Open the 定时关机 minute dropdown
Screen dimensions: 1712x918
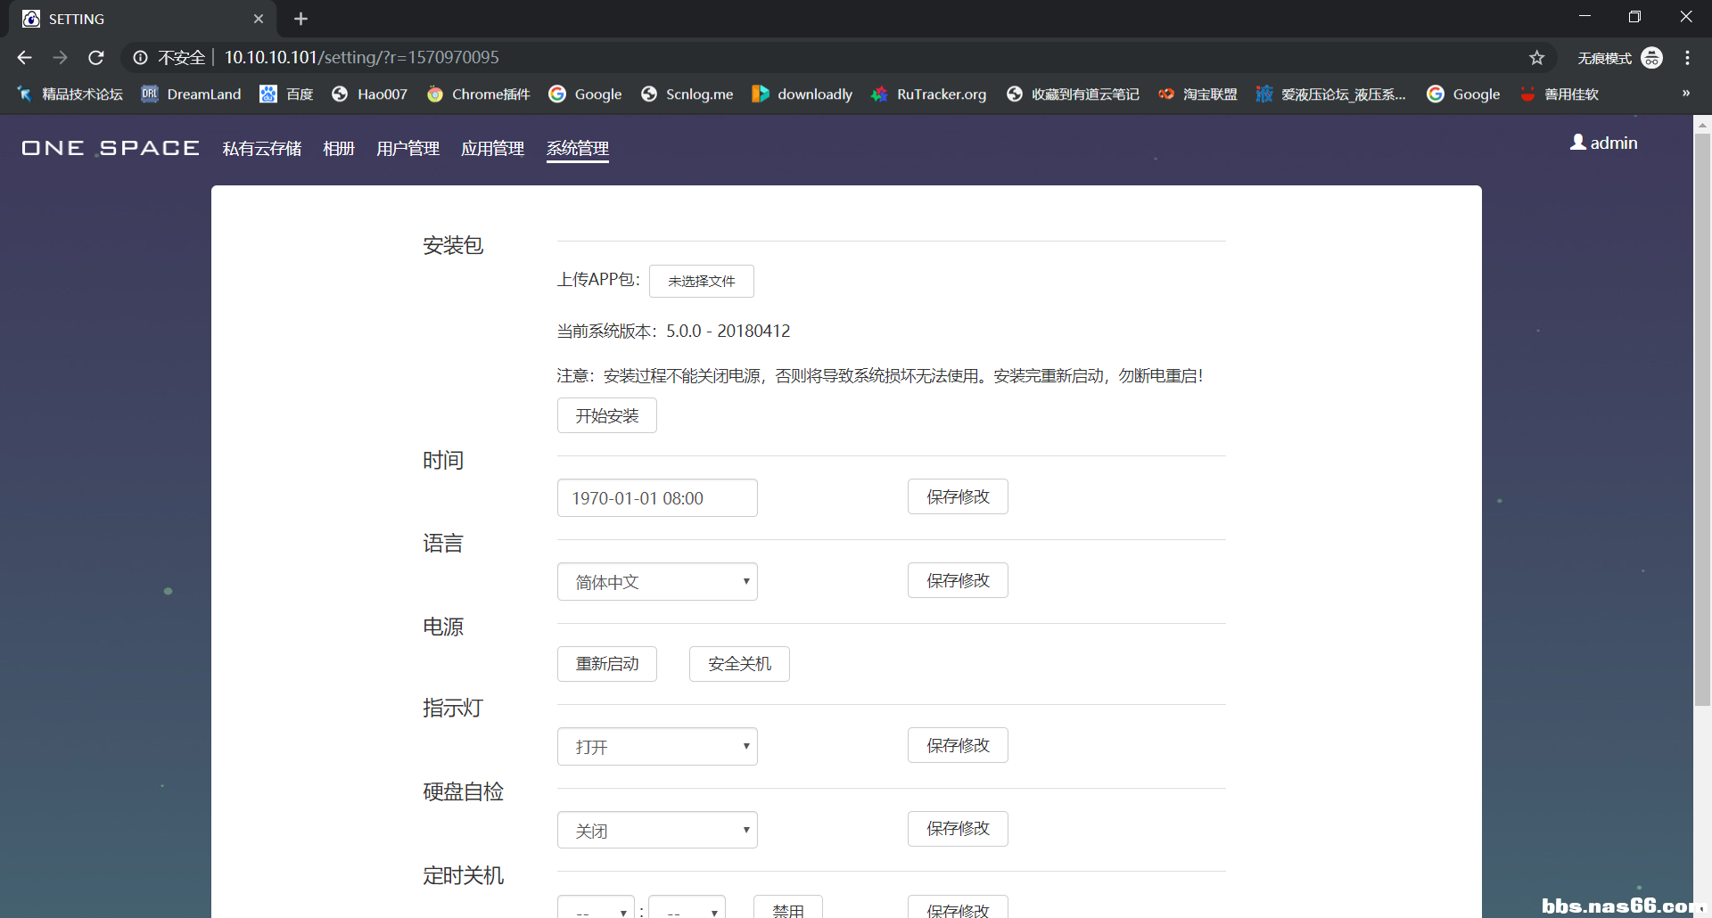pyautogui.click(x=687, y=907)
